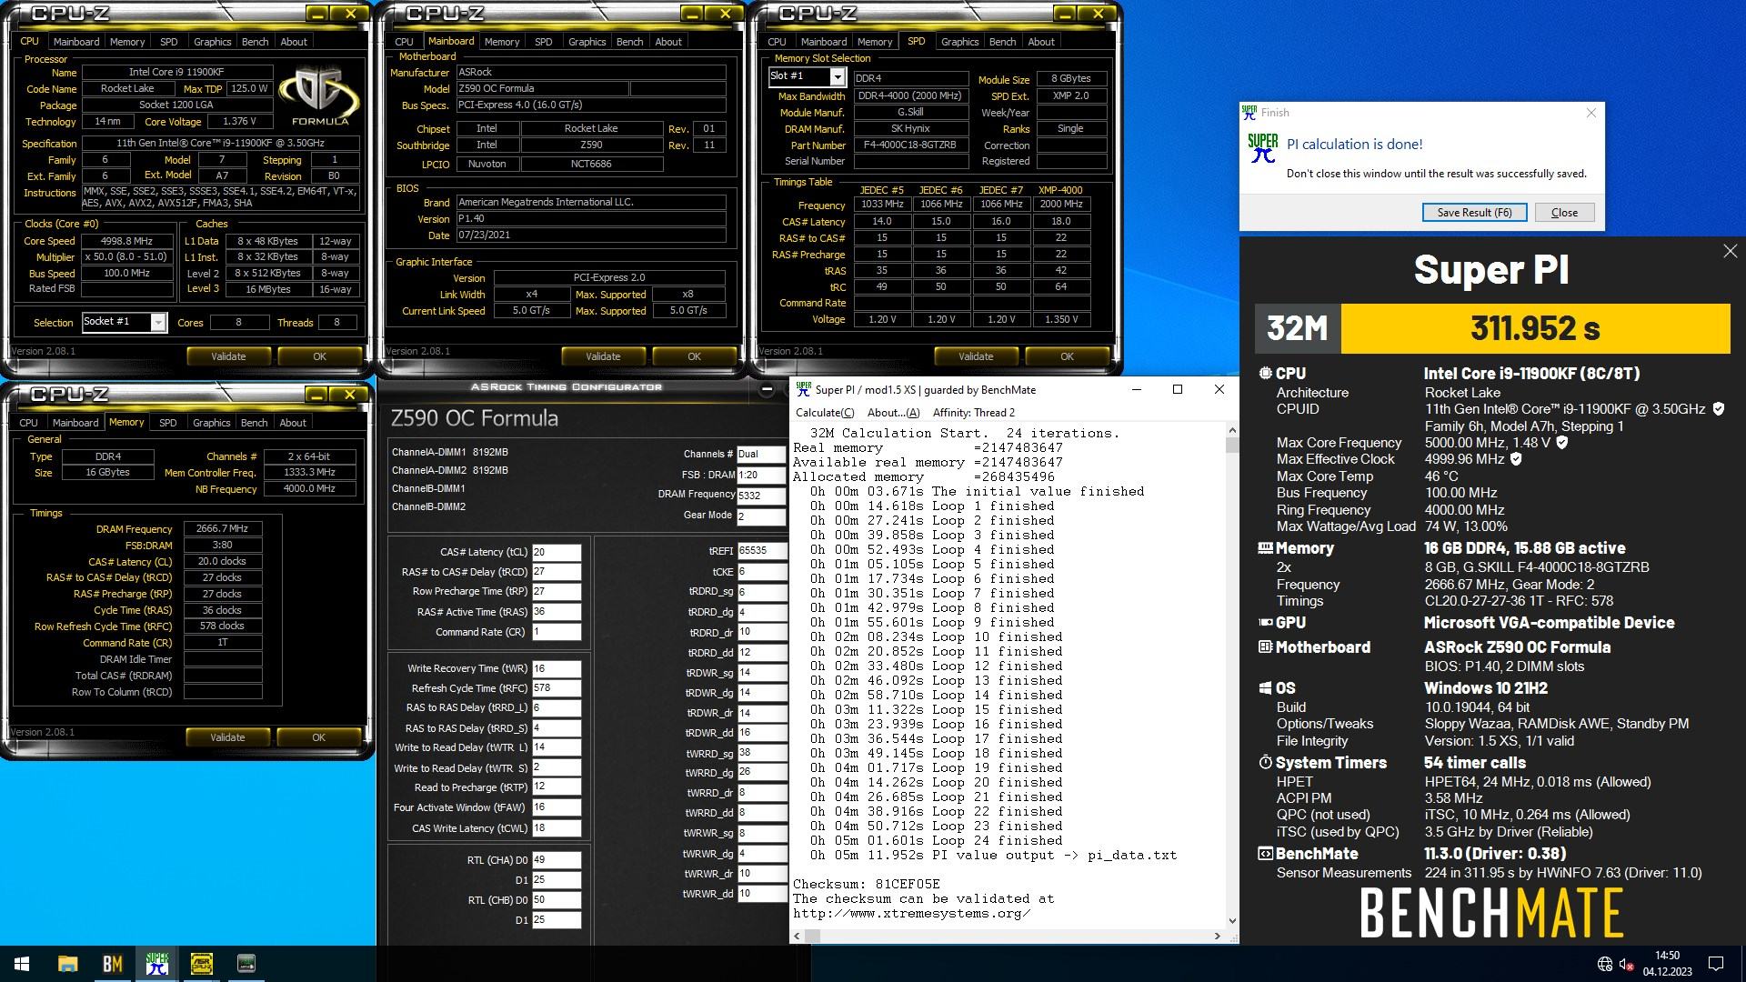Click Save Result (F6) button

pos(1474,212)
